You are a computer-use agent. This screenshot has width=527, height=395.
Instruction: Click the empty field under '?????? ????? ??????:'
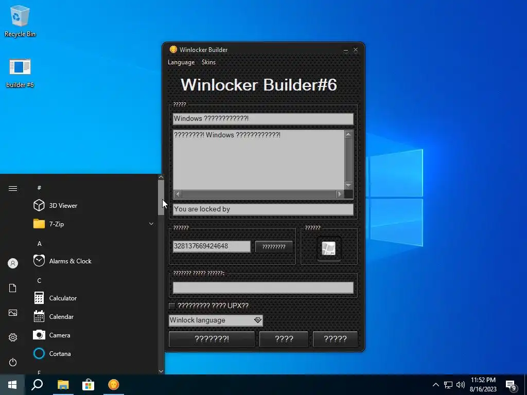click(263, 288)
